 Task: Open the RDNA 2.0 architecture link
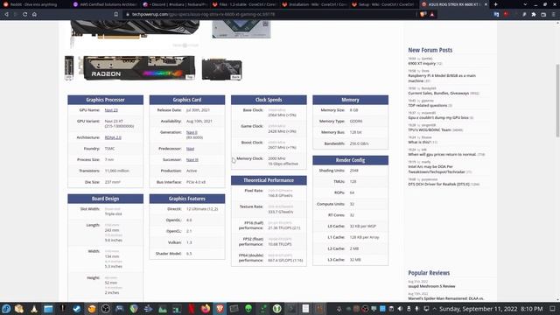point(113,137)
